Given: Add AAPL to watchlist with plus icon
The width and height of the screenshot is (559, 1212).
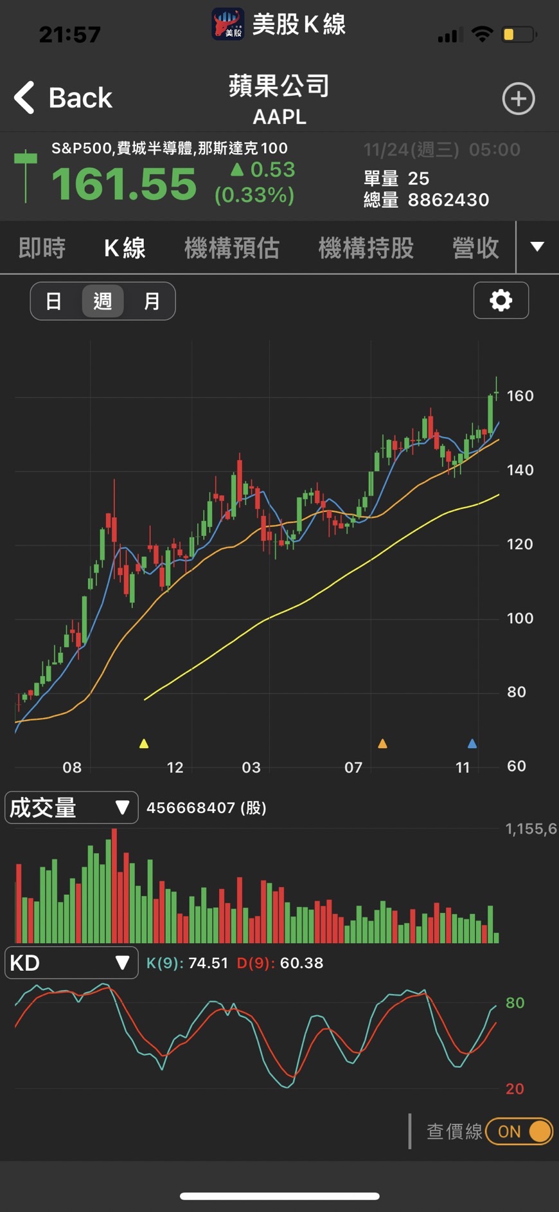Looking at the screenshot, I should tap(518, 98).
